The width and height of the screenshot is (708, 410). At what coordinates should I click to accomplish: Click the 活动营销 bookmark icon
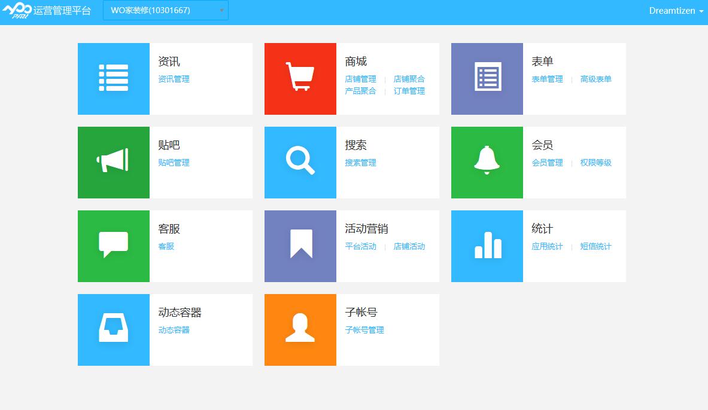[x=300, y=246]
